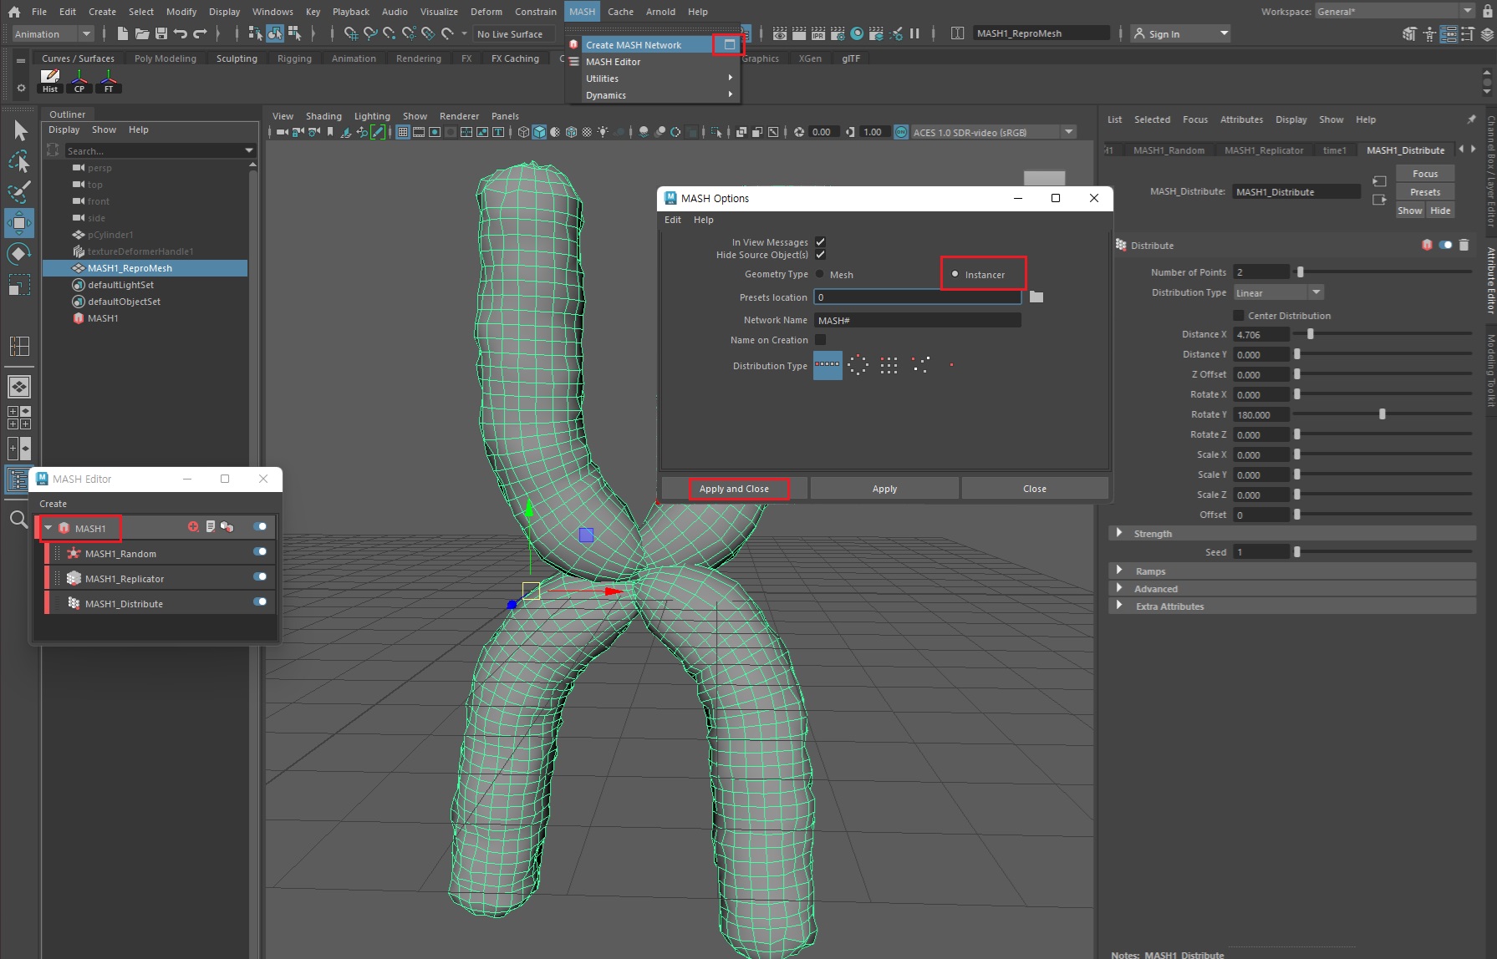
Task: Expand the Extra Attributes section
Action: (x=1119, y=606)
